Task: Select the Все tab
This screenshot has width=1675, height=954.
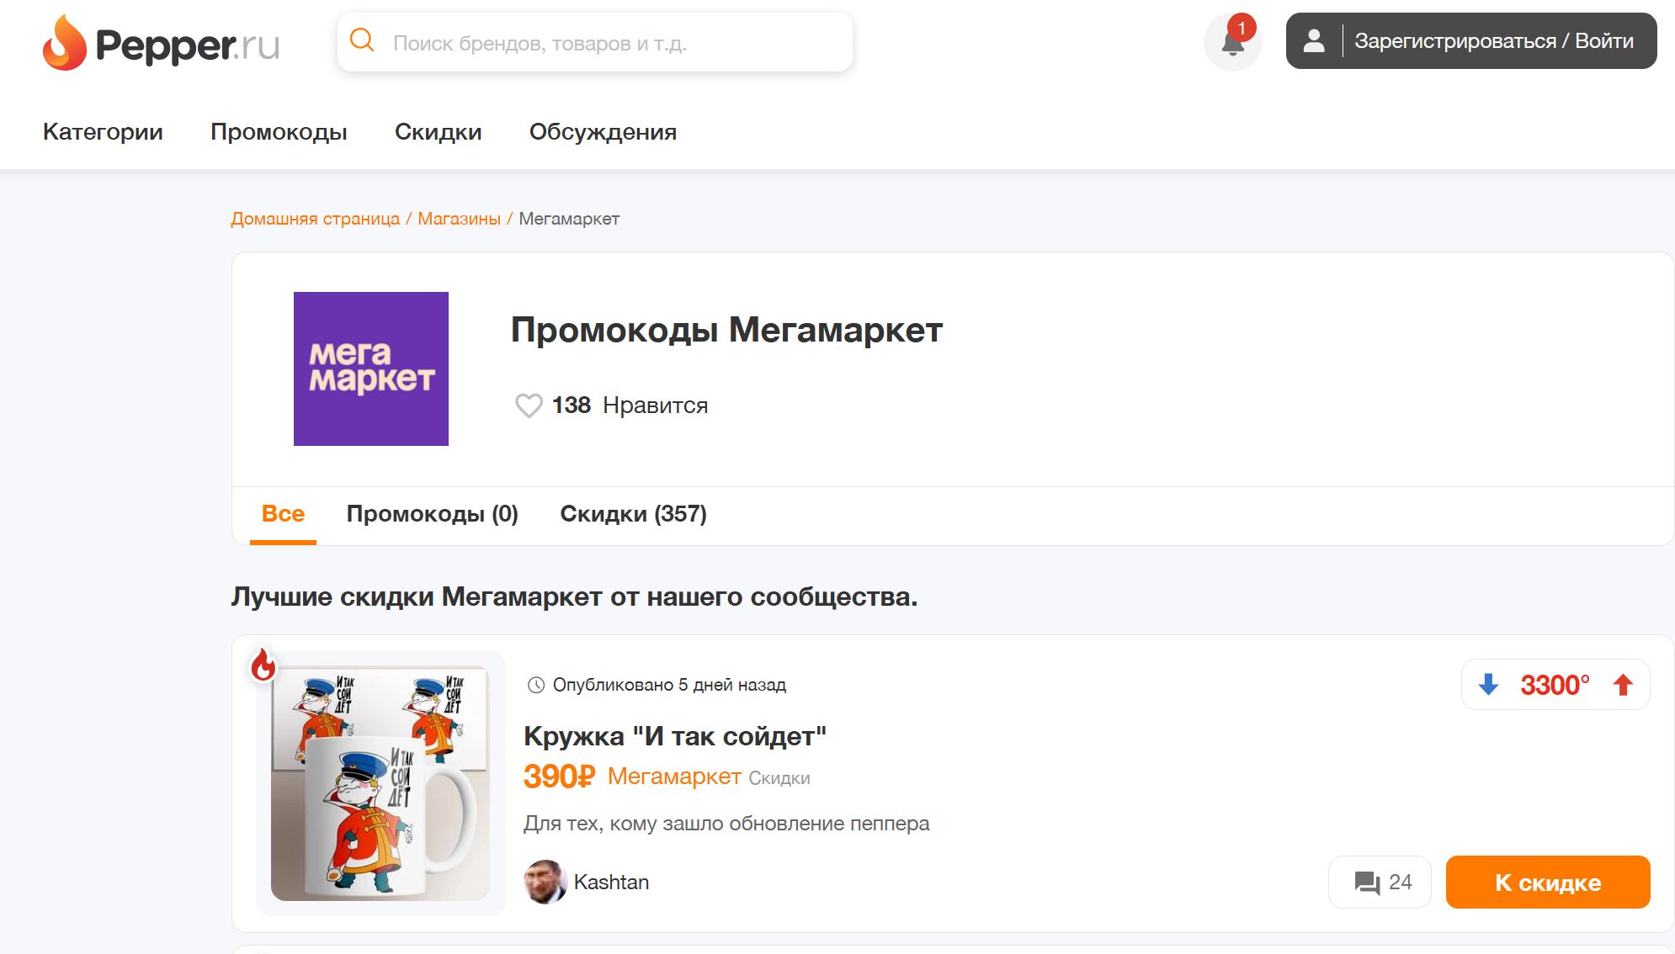Action: click(283, 514)
